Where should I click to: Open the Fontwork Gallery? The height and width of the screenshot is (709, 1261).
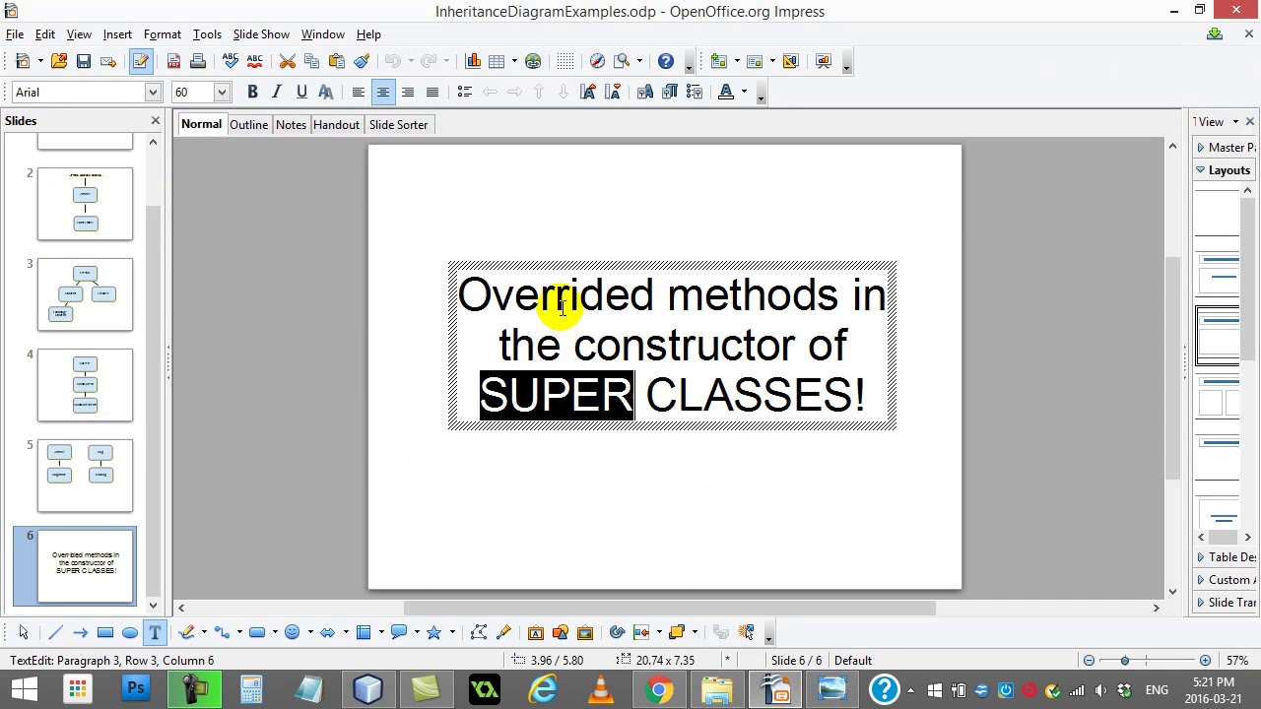(x=536, y=632)
